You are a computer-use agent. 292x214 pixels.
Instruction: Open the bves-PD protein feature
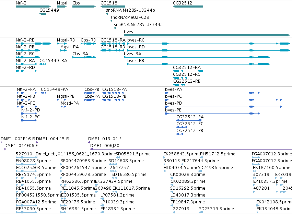click(223, 107)
